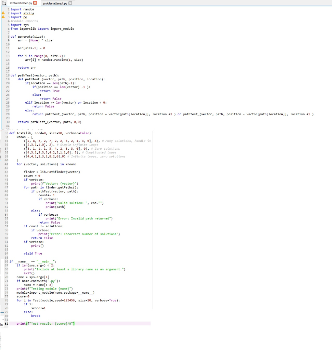Click 'name = sys.argv[1]' line
335x350 pixels.
(x=33, y=277)
